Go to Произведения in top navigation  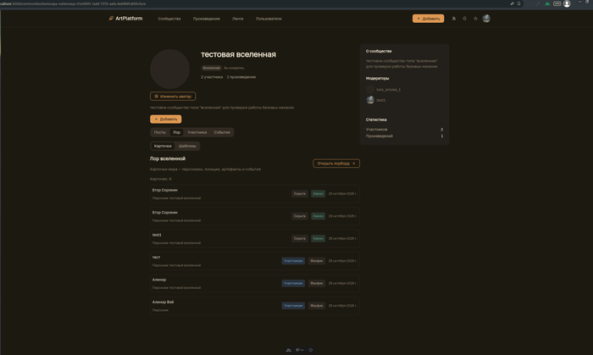(x=206, y=19)
